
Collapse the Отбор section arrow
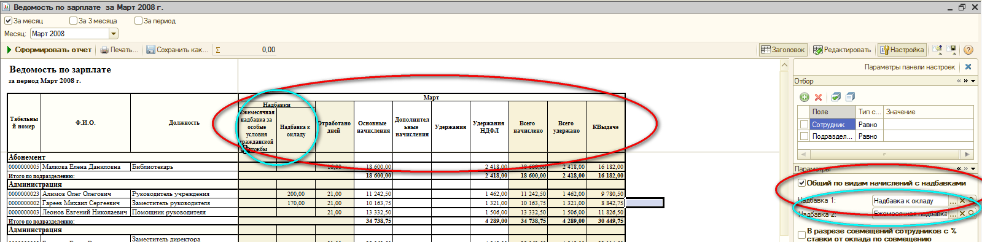973,81
